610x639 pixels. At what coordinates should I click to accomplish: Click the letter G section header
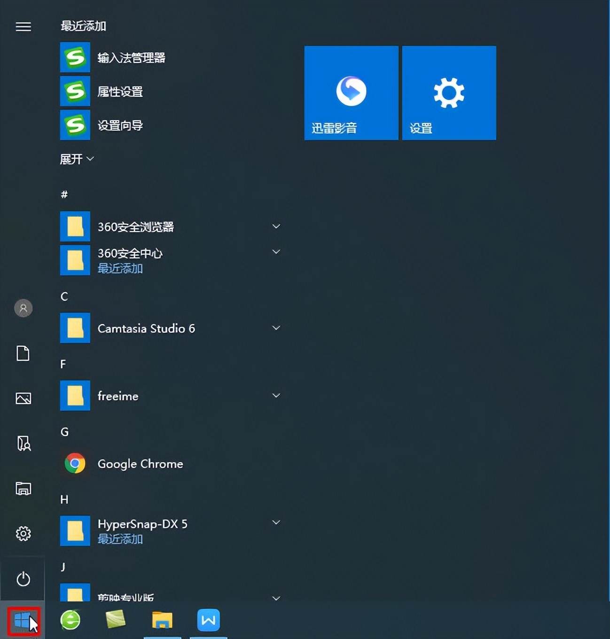pos(64,432)
